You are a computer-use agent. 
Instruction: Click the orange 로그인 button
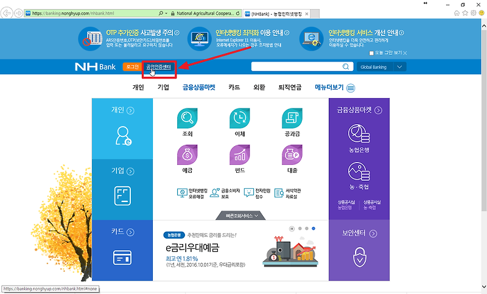(x=132, y=67)
